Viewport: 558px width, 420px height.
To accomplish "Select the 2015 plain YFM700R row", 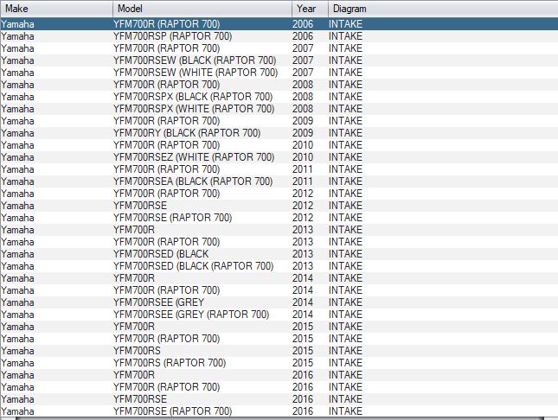I will [279, 326].
